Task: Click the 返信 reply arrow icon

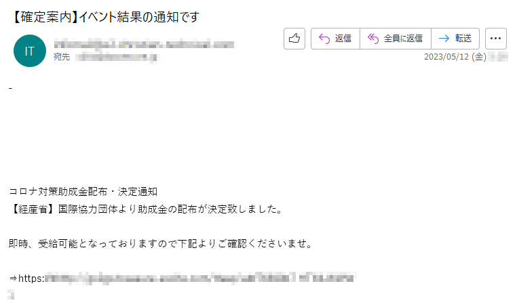Action: pyautogui.click(x=324, y=39)
